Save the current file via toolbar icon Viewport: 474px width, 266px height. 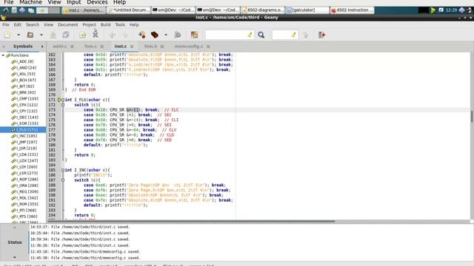coord(53,35)
